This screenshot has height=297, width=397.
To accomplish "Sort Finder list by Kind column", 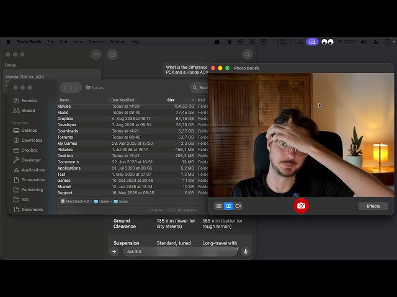I will (x=202, y=100).
